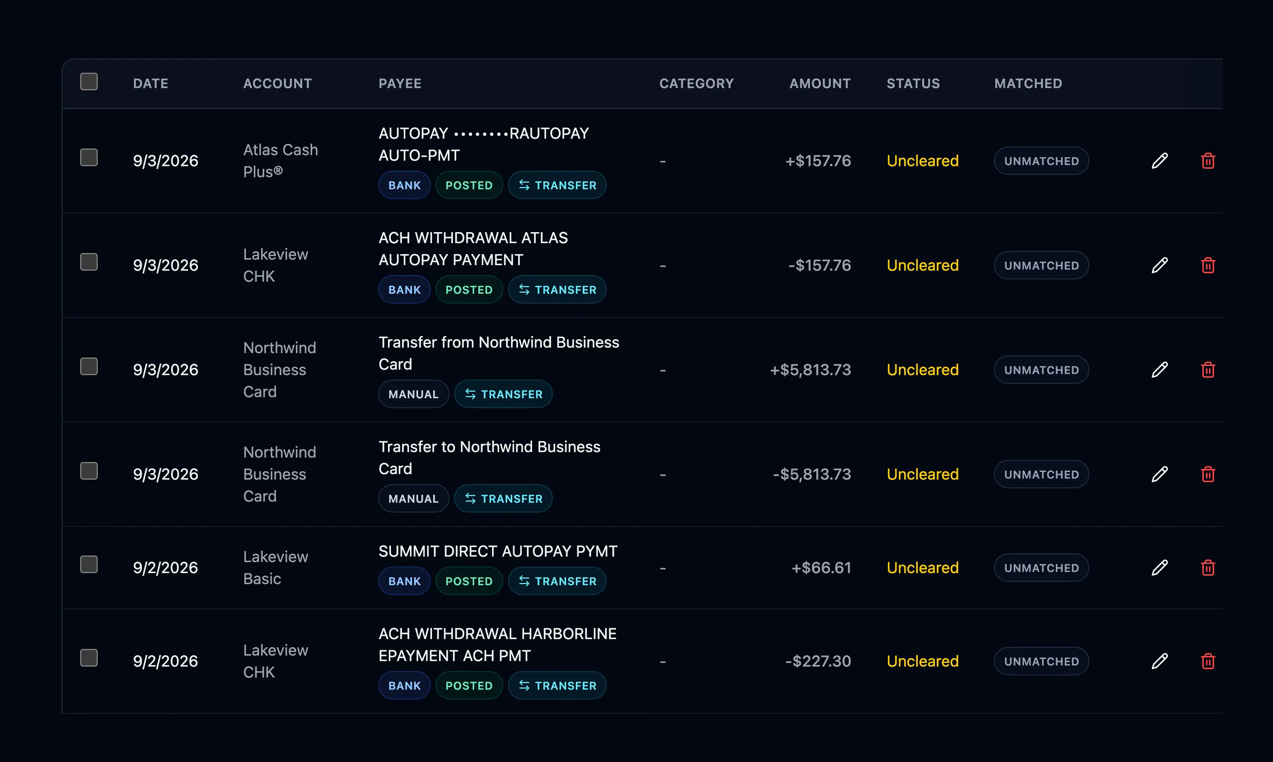This screenshot has height=762, width=1273.
Task: Tick the Transfer to Northwind row checkbox
Action: (x=89, y=471)
